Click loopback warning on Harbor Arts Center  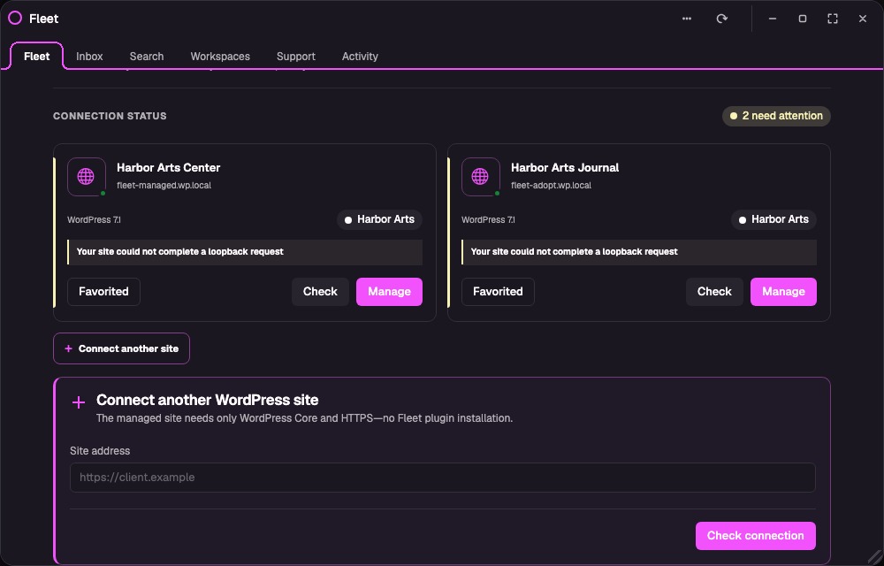click(x=245, y=252)
